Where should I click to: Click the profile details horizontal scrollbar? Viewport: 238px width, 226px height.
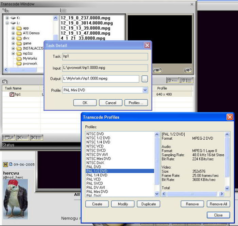coord(193,194)
